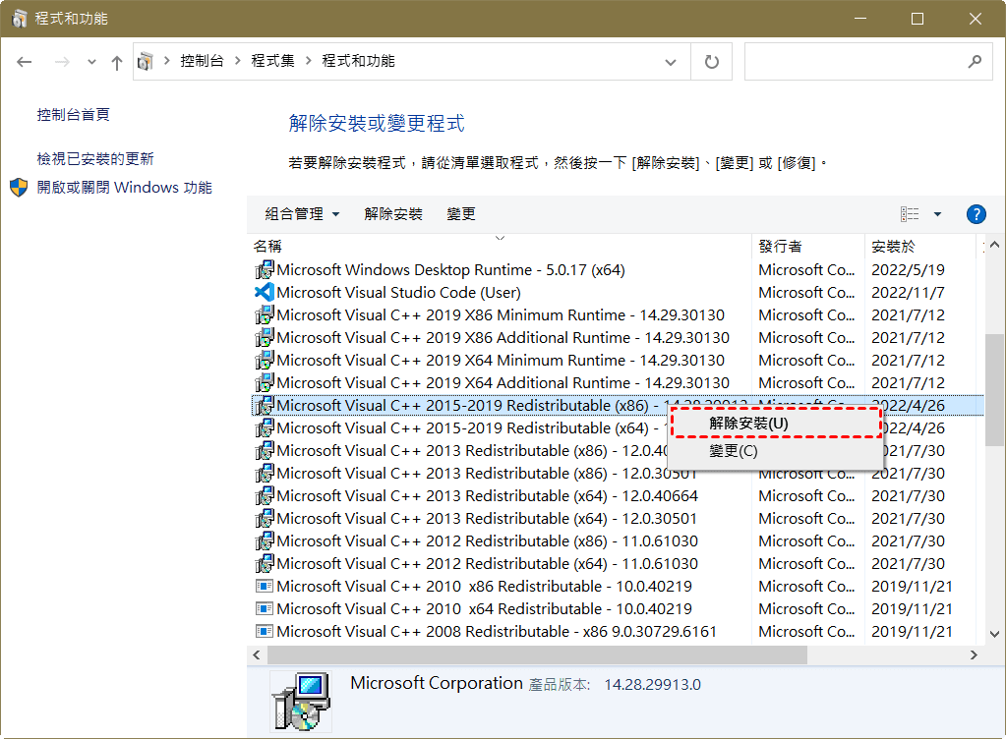Click icon of 2010 x86 Redistributable

pyautogui.click(x=265, y=586)
